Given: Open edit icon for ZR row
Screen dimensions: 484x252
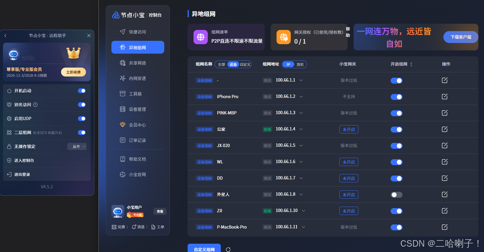Looking at the screenshot, I should 445,211.
